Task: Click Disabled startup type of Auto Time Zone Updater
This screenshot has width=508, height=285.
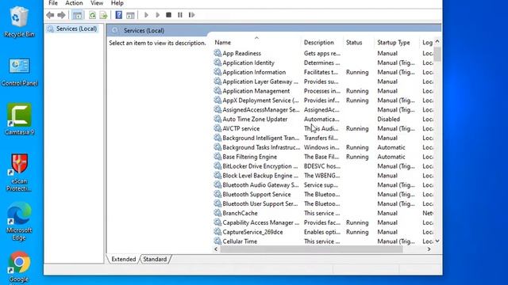Action: pyautogui.click(x=388, y=119)
